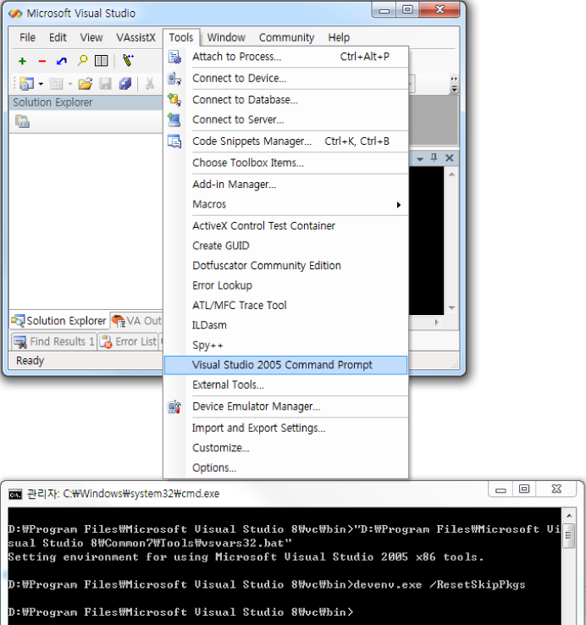Open the VAssistX menu
The width and height of the screenshot is (586, 625).
(135, 37)
